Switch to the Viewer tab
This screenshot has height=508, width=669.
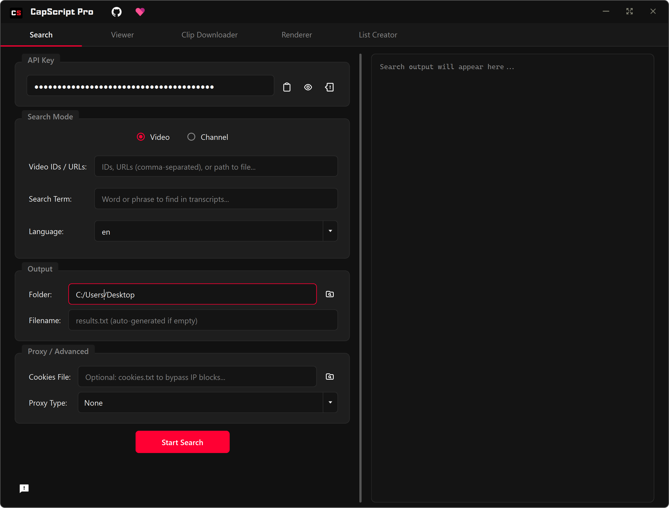tap(122, 35)
